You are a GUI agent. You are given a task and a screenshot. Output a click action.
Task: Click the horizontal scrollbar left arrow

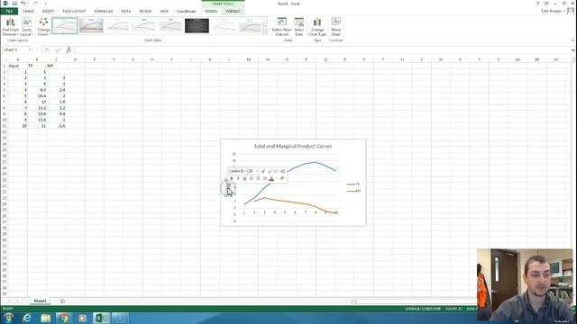[x=353, y=301]
